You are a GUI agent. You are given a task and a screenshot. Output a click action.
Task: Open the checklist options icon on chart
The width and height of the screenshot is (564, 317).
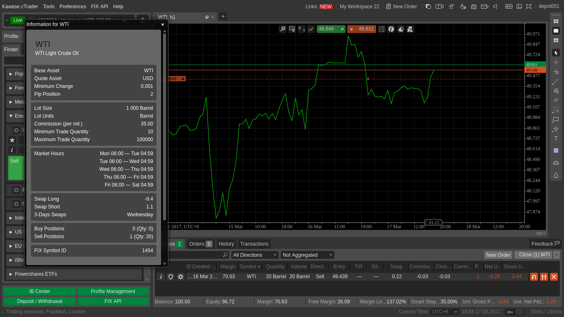coord(382,29)
